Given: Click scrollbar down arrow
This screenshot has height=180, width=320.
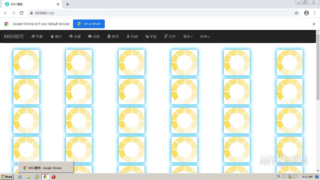Looking at the screenshot, I should 318,171.
